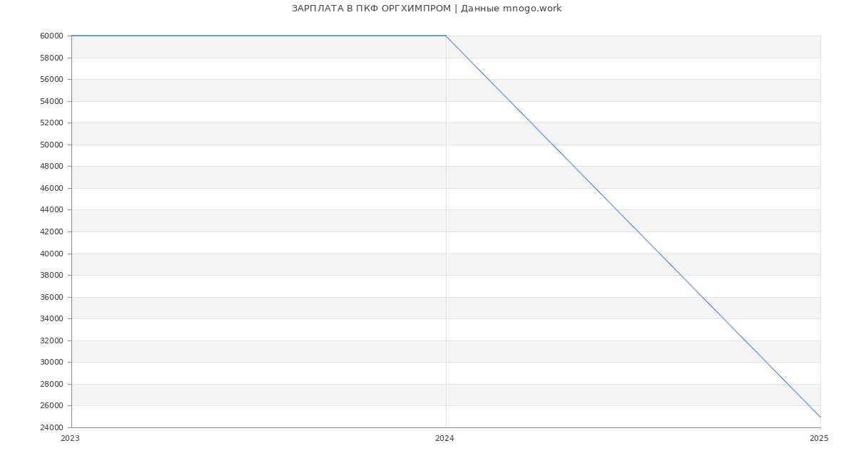This screenshot has width=856, height=463.
Task: Click the 24000 y-axis label
Action: 53,427
